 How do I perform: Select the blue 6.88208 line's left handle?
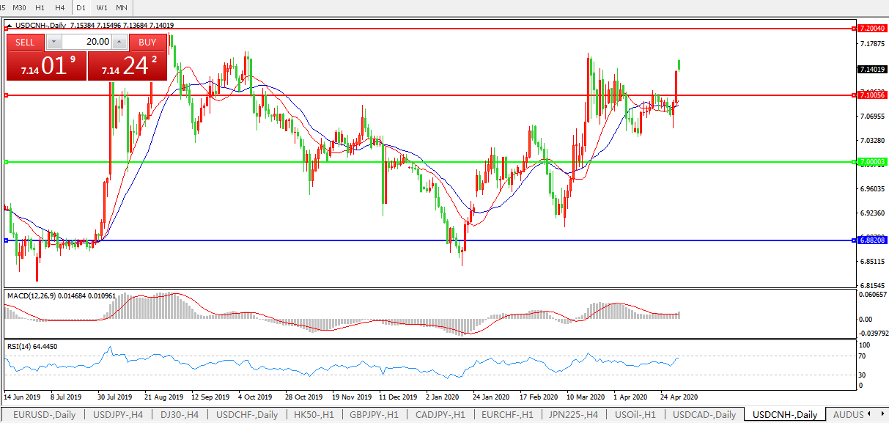(6, 240)
